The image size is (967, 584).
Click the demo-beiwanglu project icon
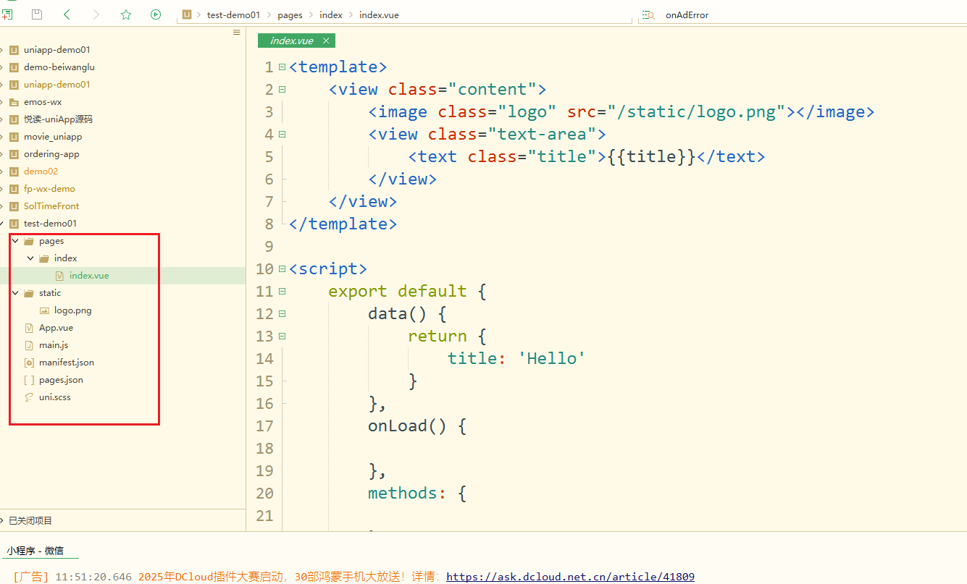(x=13, y=67)
